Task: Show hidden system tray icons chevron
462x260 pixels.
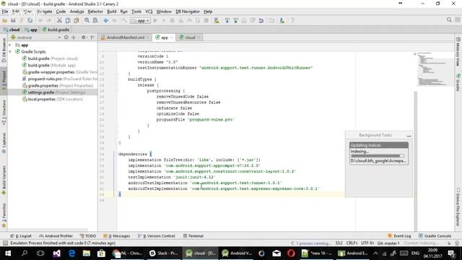Action: (375, 253)
